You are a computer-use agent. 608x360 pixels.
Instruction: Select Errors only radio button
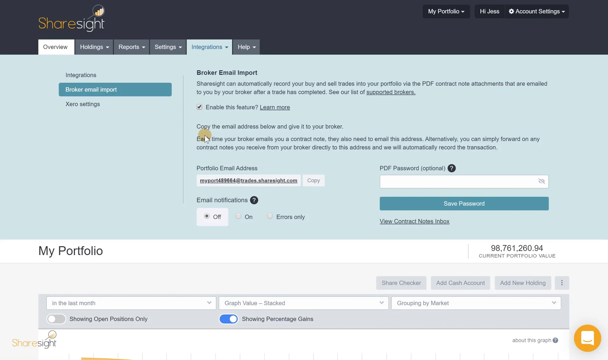tap(269, 216)
